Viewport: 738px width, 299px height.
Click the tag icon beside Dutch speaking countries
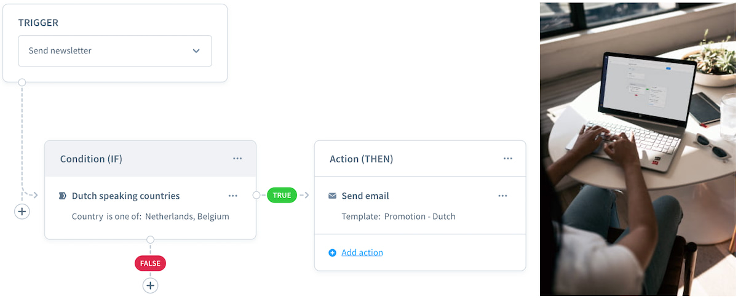62,196
